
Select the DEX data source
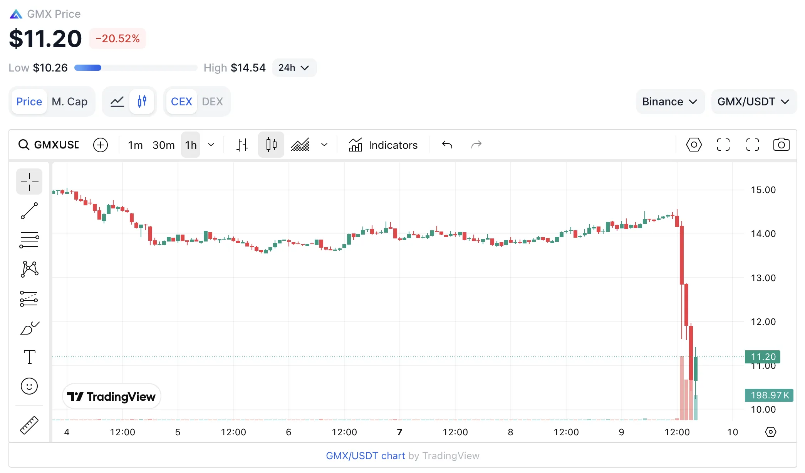click(213, 102)
